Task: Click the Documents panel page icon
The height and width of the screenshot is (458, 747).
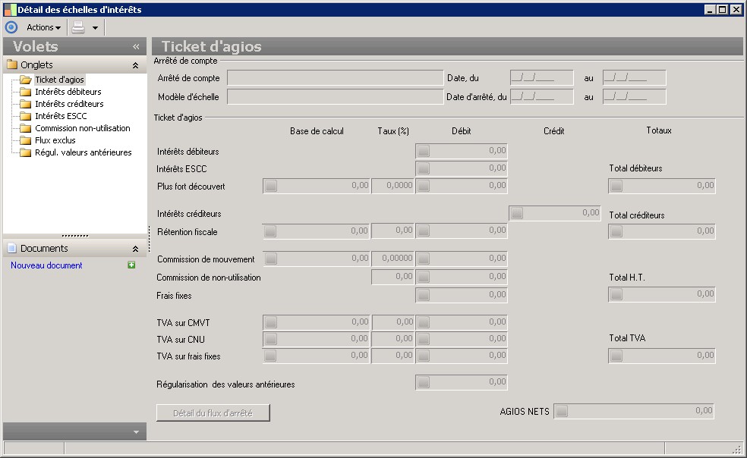Action: click(x=11, y=248)
